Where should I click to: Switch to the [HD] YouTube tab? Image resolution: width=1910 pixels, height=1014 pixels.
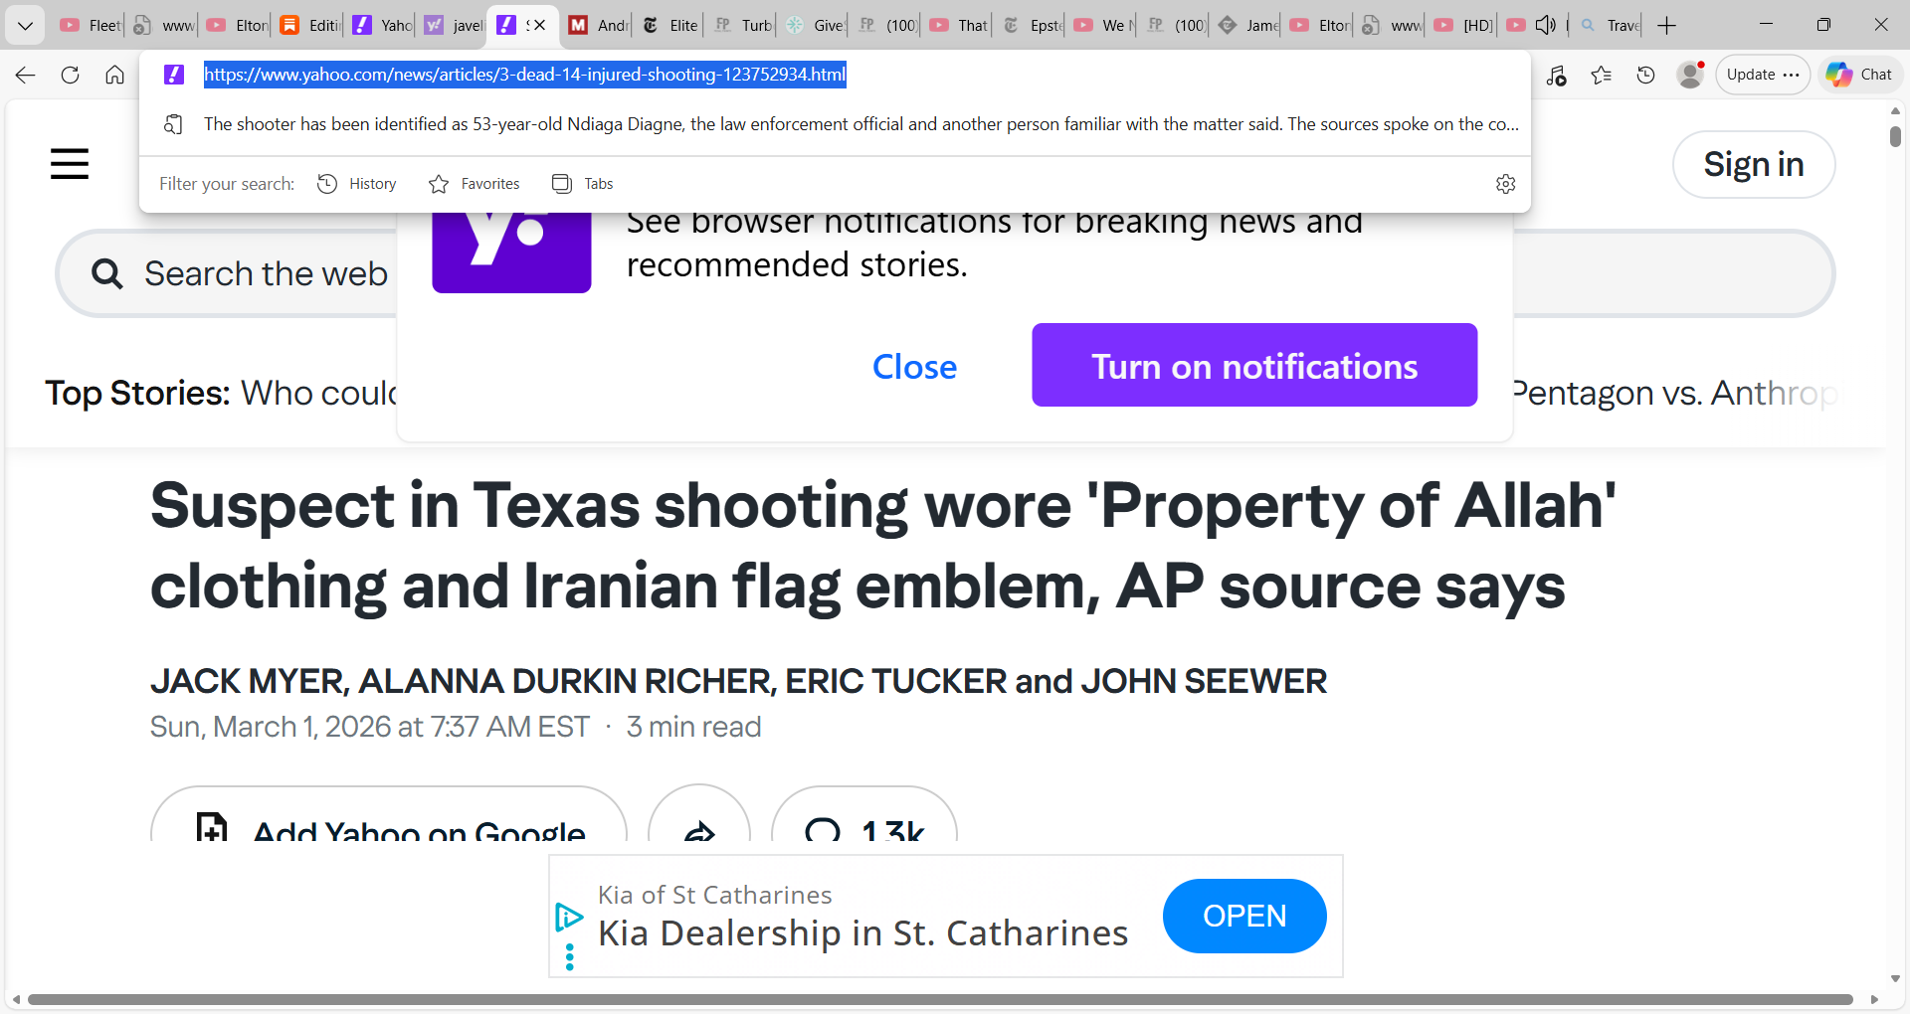[x=1464, y=25]
